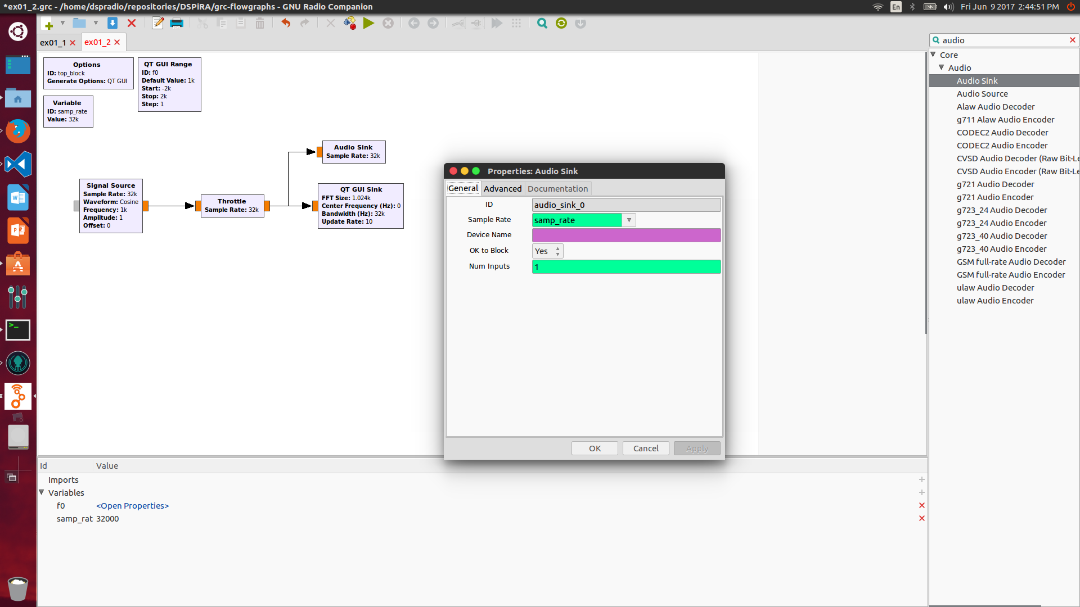Click the cut scissors toolbar icon
The image size is (1080, 607).
tap(202, 23)
